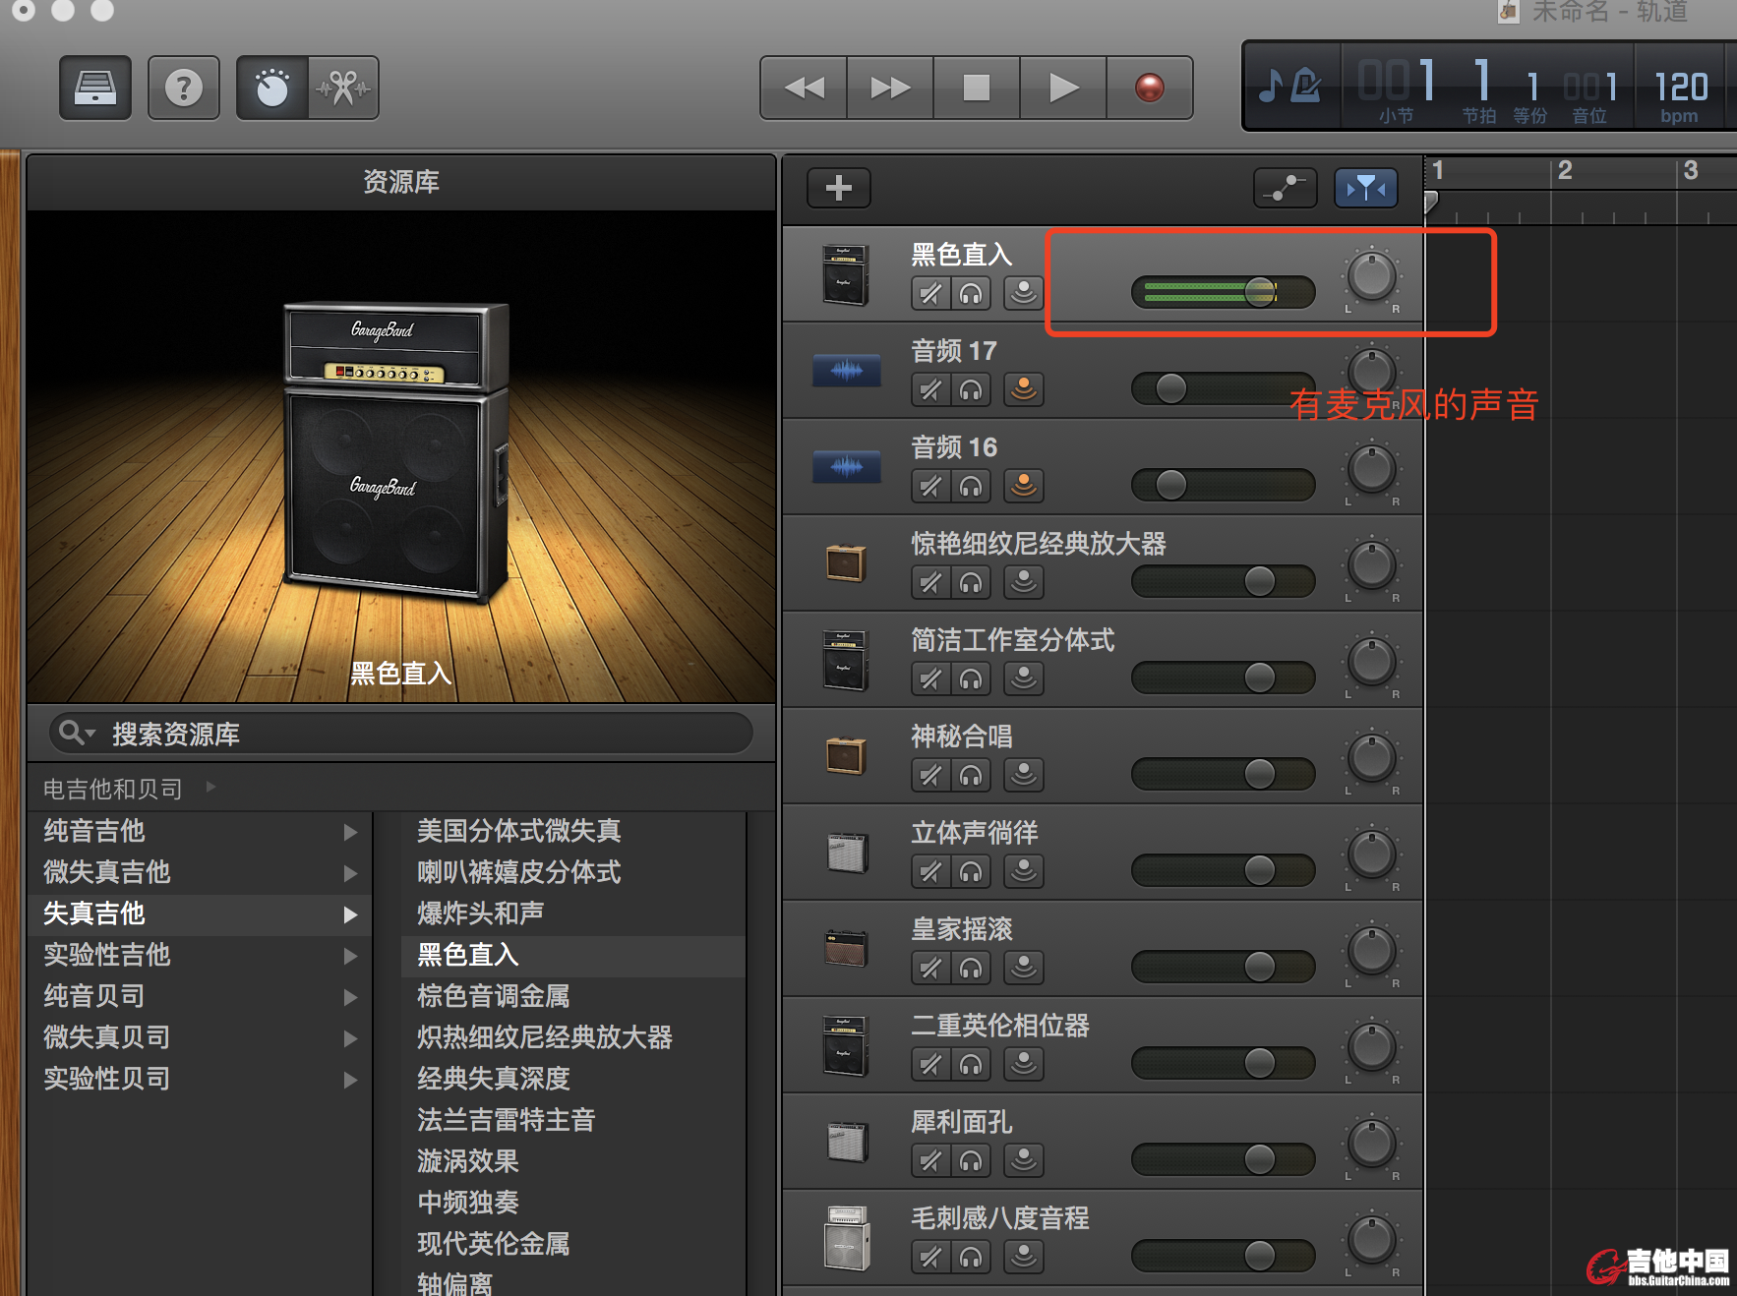Start playback with Play button

[1063, 88]
